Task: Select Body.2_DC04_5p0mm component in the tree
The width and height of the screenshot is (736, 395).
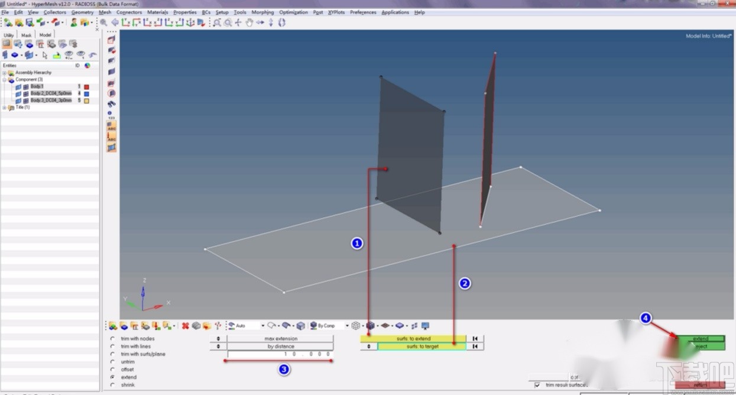Action: click(x=51, y=93)
